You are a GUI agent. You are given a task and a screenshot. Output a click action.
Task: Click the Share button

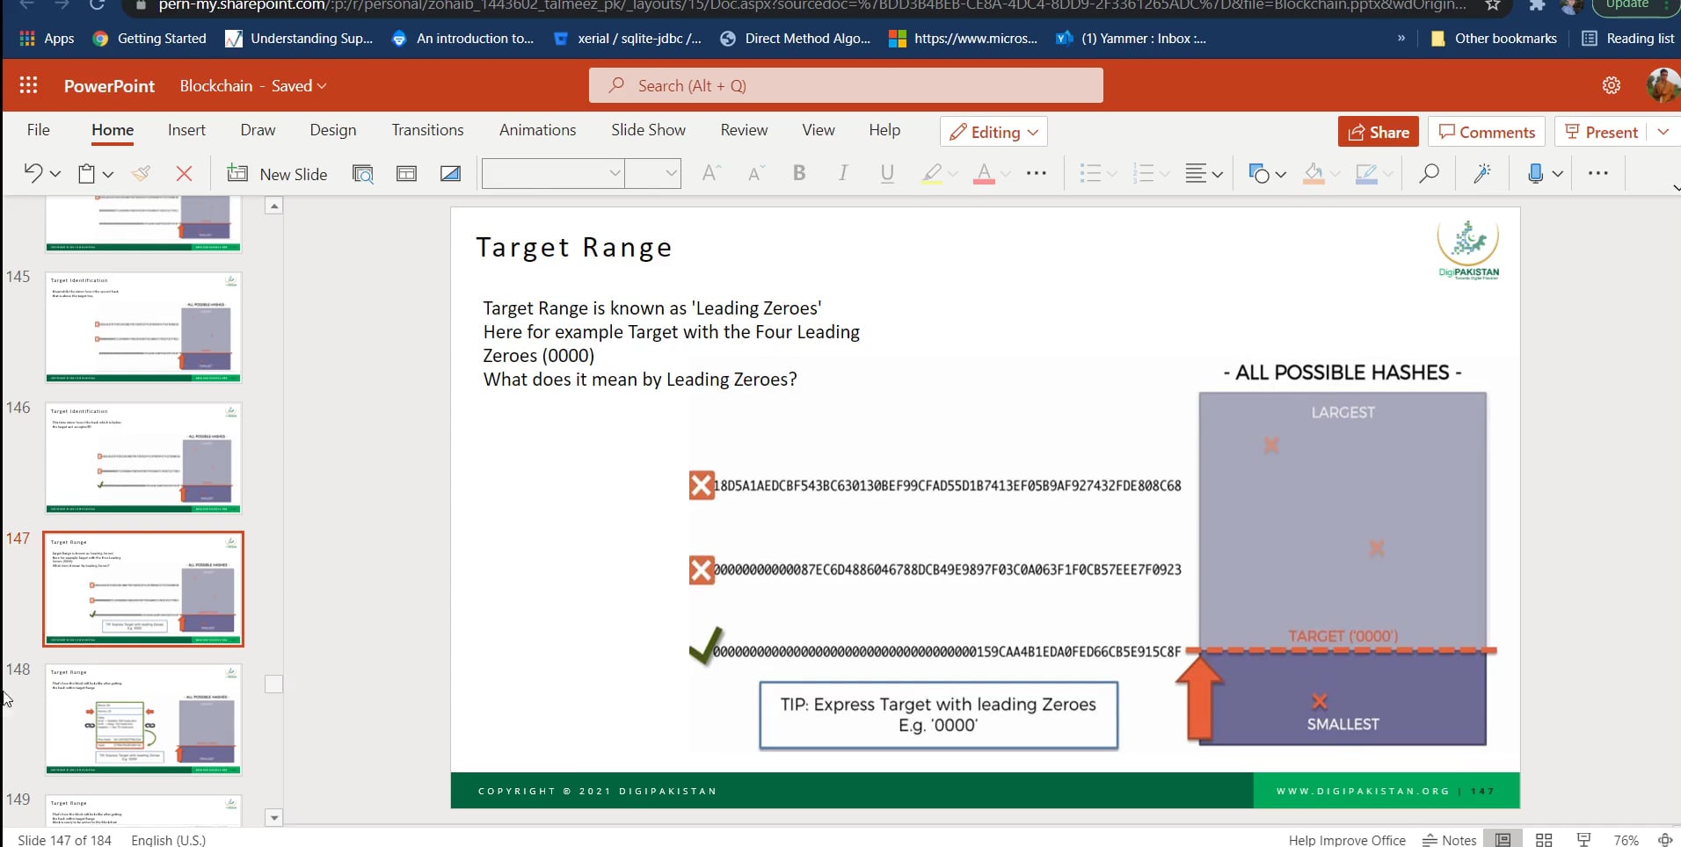[1378, 132]
